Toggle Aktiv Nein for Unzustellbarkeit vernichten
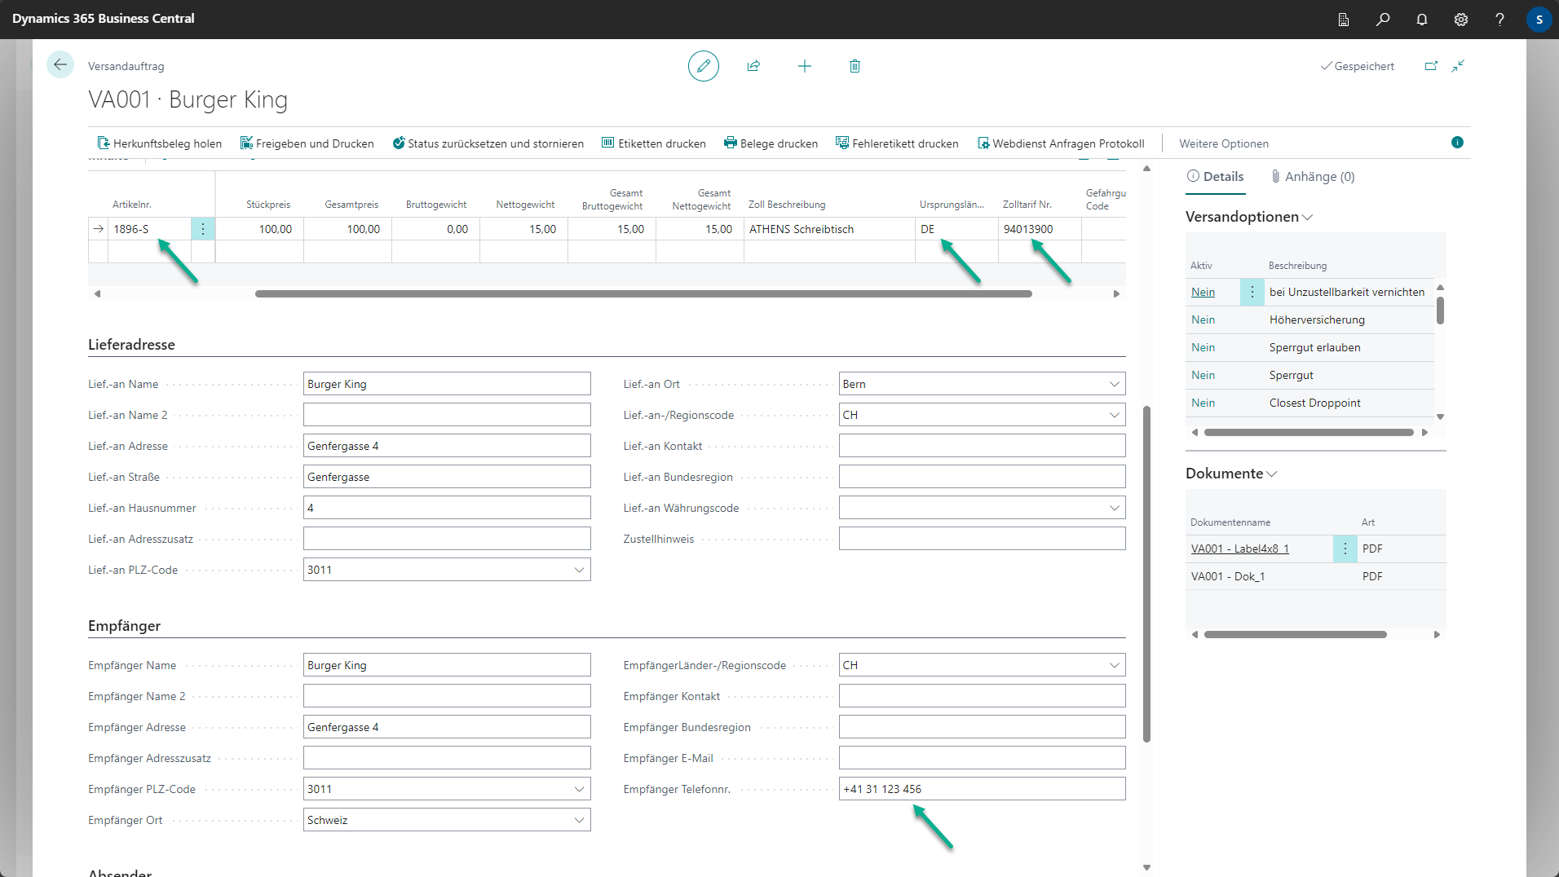Viewport: 1559px width, 877px height. tap(1203, 293)
